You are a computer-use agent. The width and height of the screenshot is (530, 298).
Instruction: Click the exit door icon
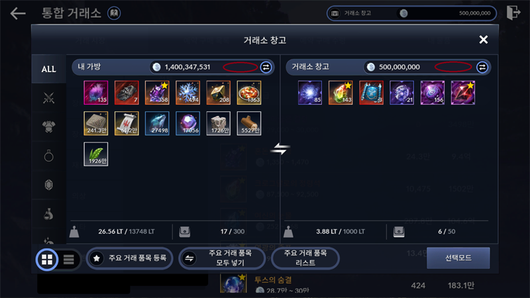click(x=513, y=13)
